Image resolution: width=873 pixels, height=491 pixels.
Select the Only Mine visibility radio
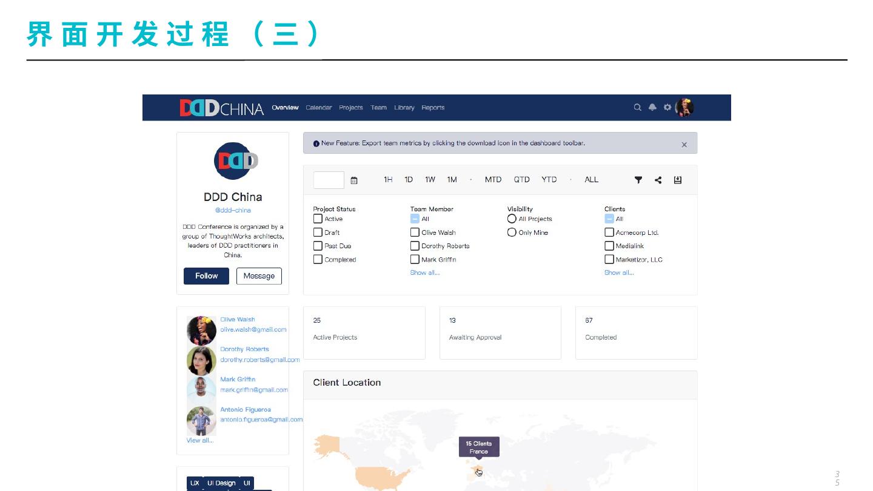(512, 232)
